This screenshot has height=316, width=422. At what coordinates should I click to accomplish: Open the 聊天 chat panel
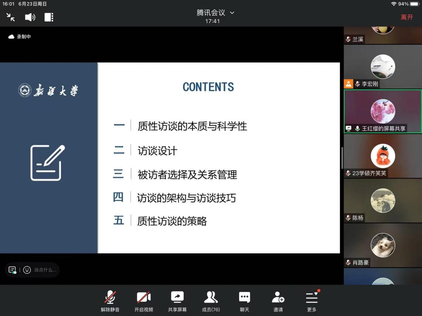tap(244, 302)
